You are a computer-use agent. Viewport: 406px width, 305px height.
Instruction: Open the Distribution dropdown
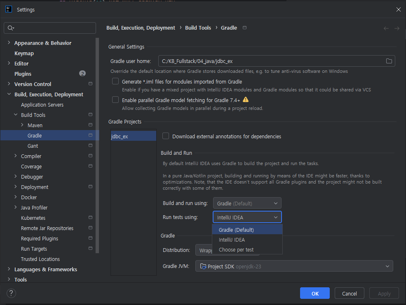pos(204,250)
